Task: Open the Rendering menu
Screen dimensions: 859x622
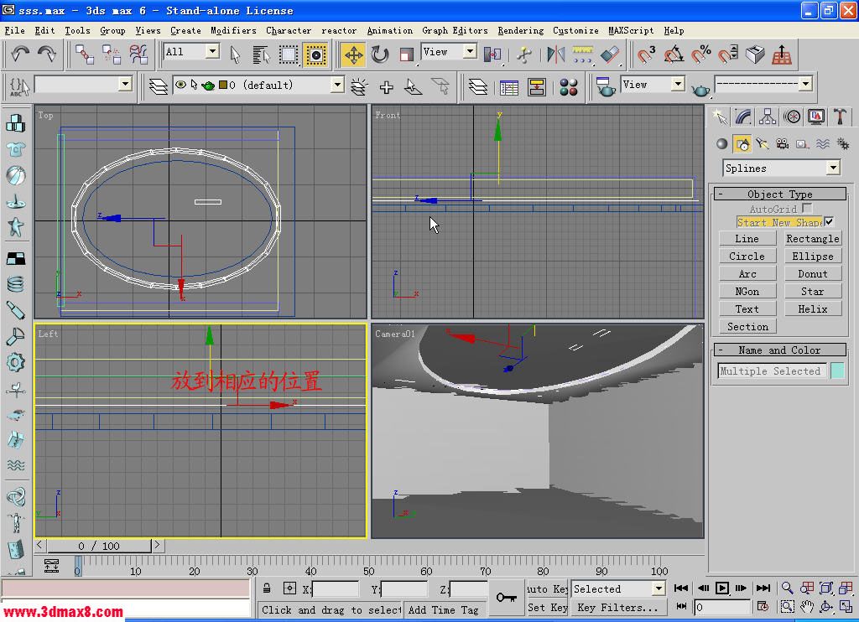Action: point(520,30)
